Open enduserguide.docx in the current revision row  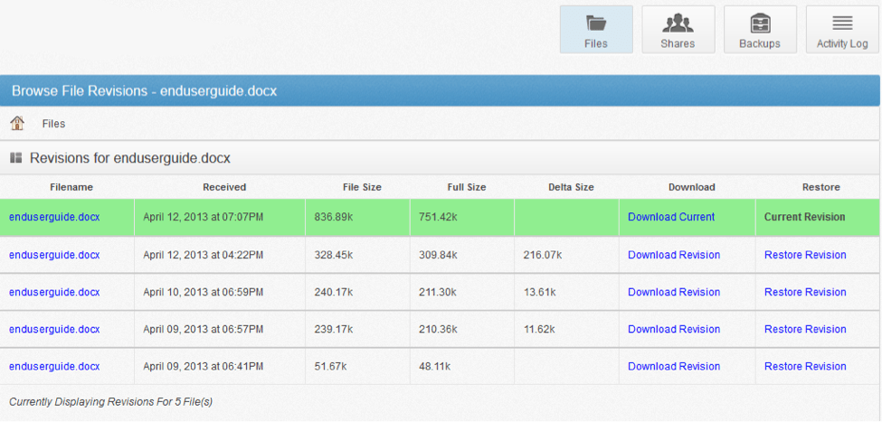click(x=54, y=217)
